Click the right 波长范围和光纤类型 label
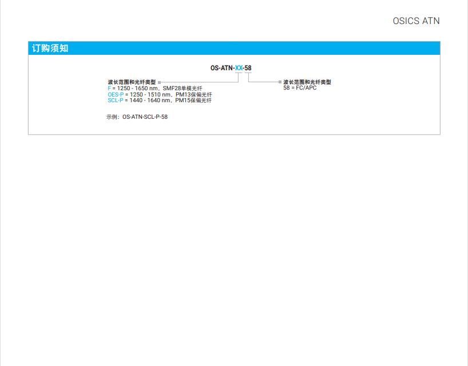This screenshot has width=468, height=366. point(307,82)
